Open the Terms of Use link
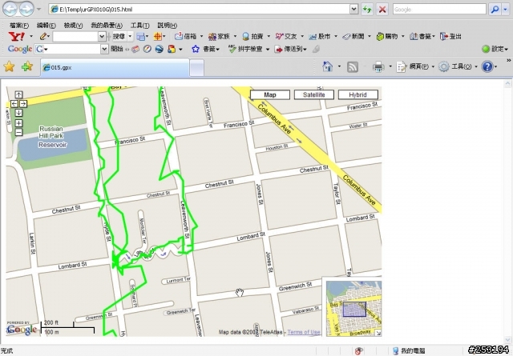This screenshot has height=356, width=513. click(x=304, y=332)
